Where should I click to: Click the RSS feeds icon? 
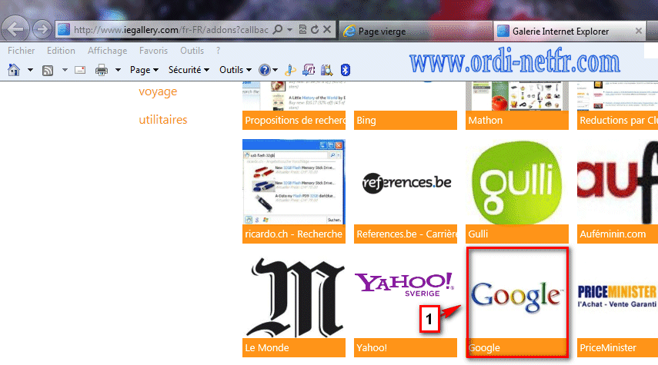(48, 71)
